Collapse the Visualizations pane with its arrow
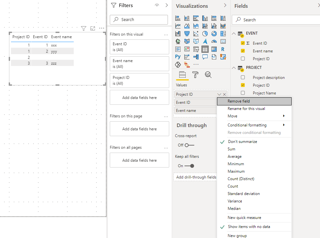The width and height of the screenshot is (320, 238). pos(225,5)
